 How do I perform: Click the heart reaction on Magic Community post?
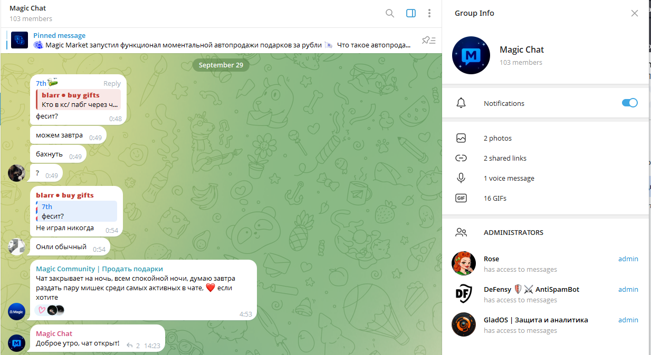tap(42, 310)
